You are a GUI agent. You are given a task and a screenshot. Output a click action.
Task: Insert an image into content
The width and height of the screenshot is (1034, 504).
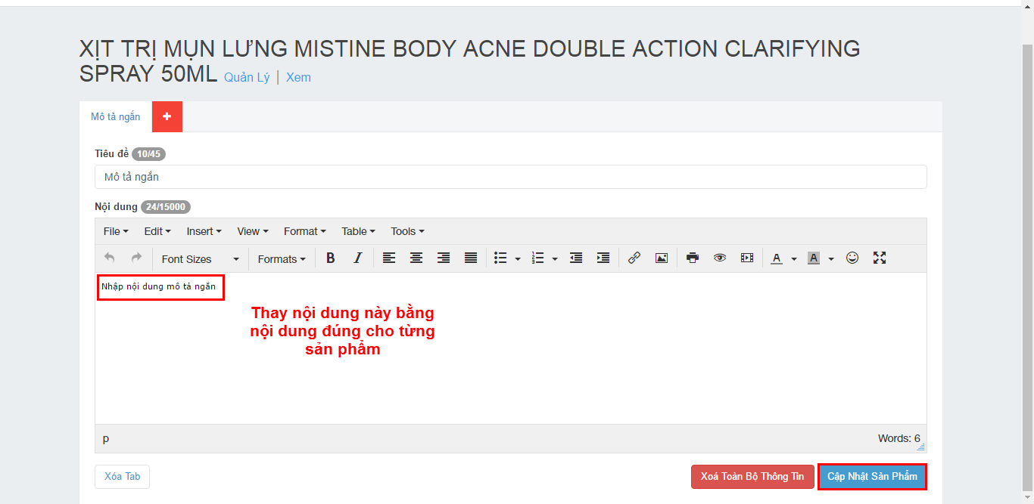[x=662, y=258]
